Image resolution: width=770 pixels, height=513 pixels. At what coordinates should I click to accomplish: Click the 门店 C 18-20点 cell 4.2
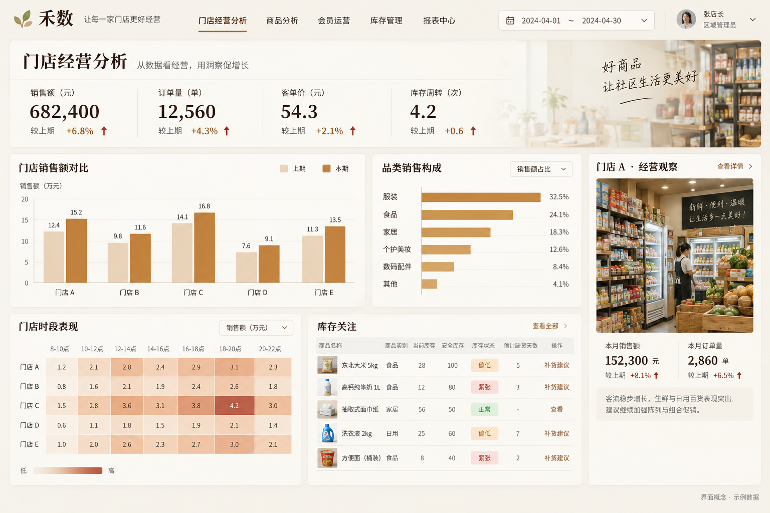point(234,406)
